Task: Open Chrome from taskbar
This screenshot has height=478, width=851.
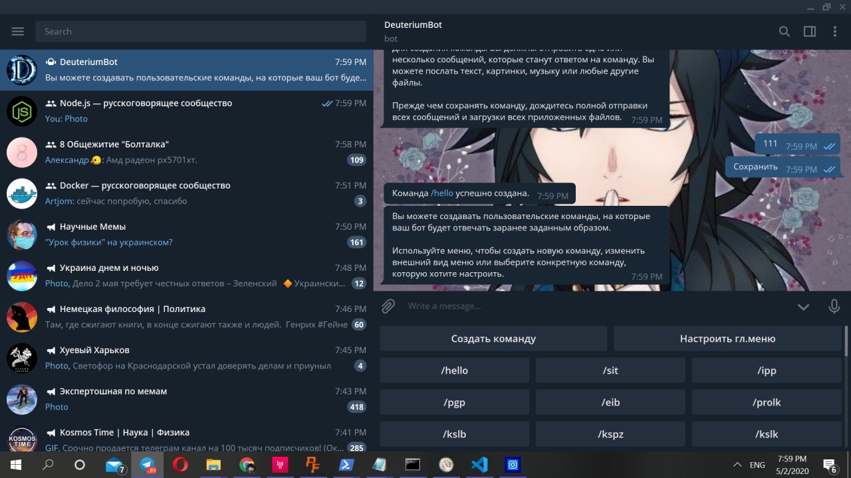Action: coord(247,465)
